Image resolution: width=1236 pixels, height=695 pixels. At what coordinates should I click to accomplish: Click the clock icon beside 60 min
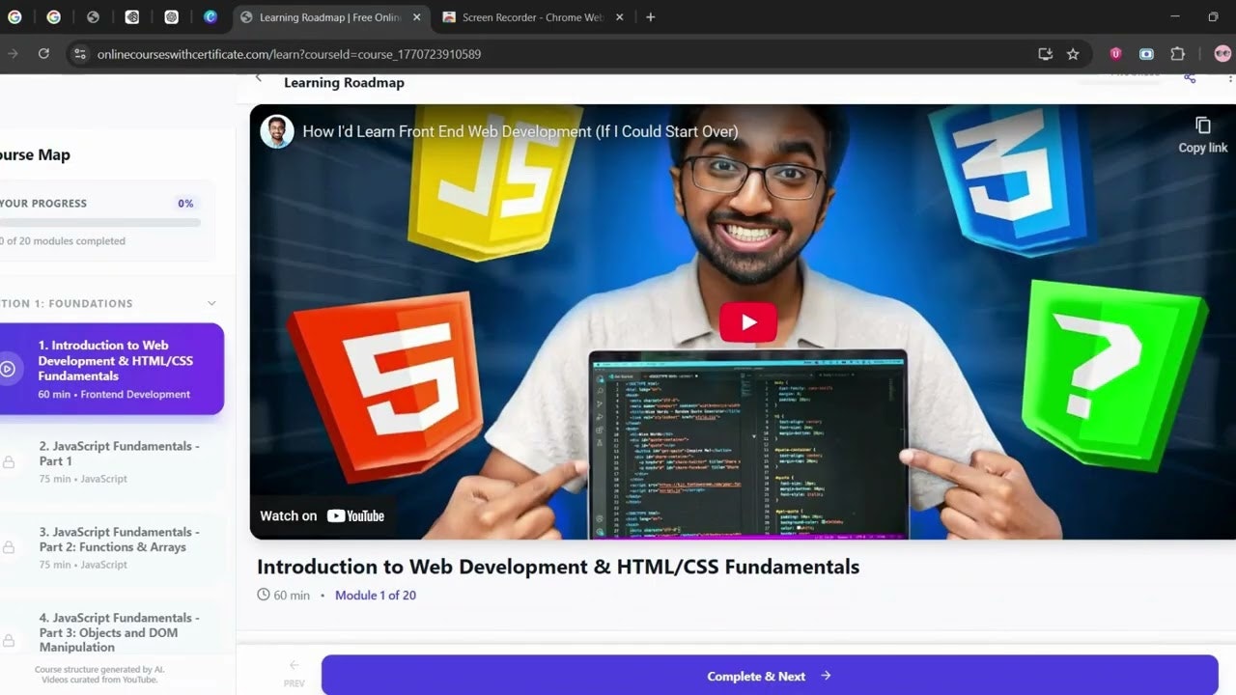pyautogui.click(x=264, y=595)
